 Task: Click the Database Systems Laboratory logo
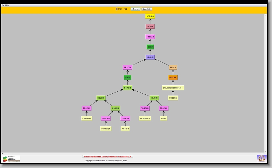(x=11, y=159)
